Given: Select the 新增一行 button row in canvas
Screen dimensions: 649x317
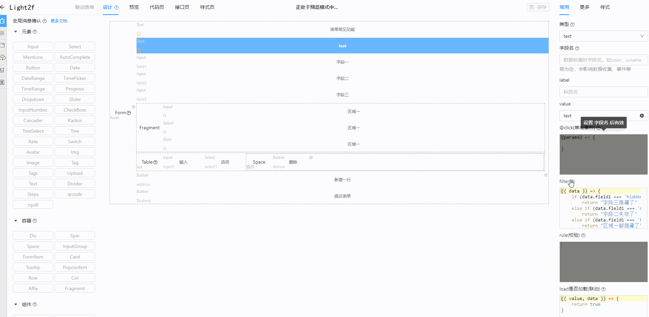Looking at the screenshot, I should click(x=343, y=180).
